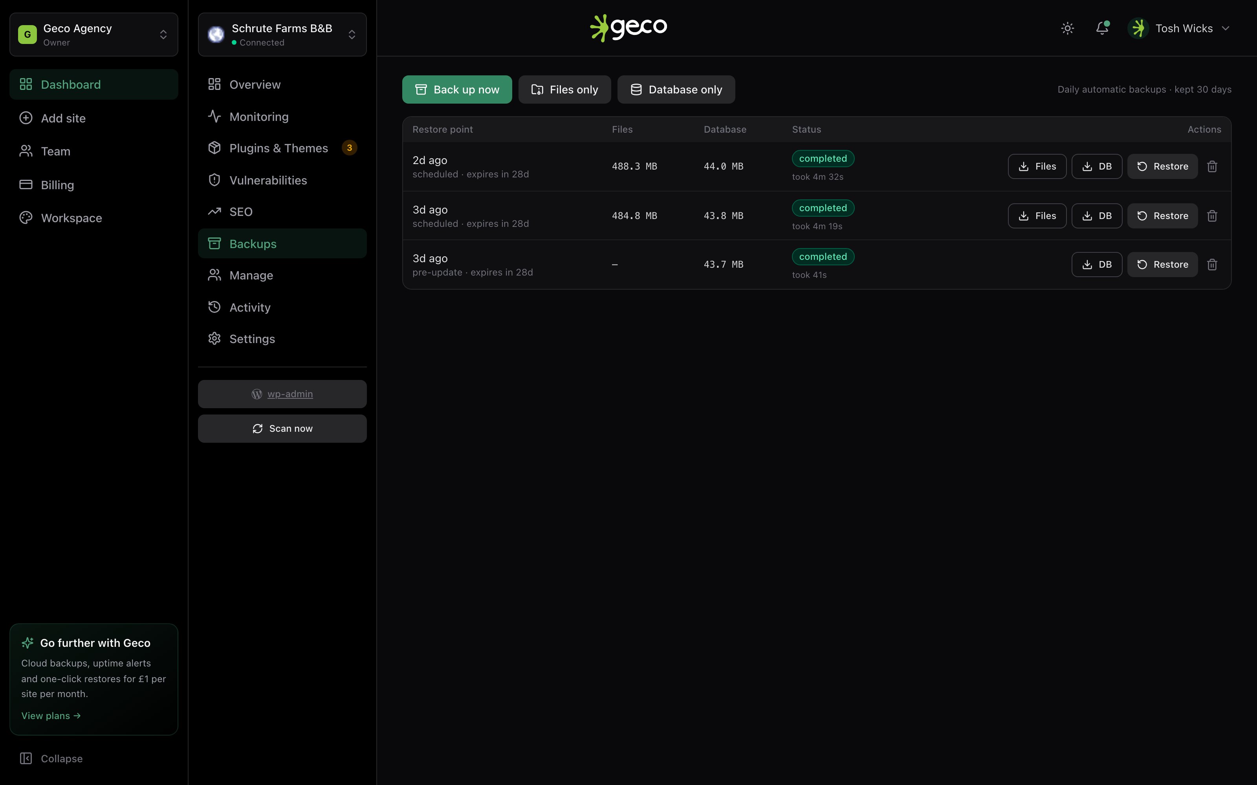Open Activity page
Screen dimensions: 1257x785
pyautogui.click(x=282, y=307)
